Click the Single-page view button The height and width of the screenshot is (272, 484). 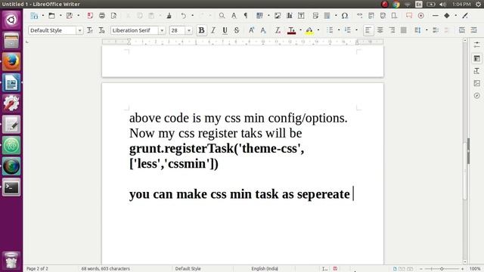point(395,269)
